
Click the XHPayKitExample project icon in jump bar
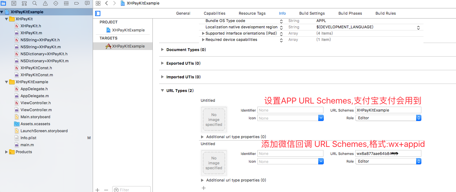coord(123,3)
